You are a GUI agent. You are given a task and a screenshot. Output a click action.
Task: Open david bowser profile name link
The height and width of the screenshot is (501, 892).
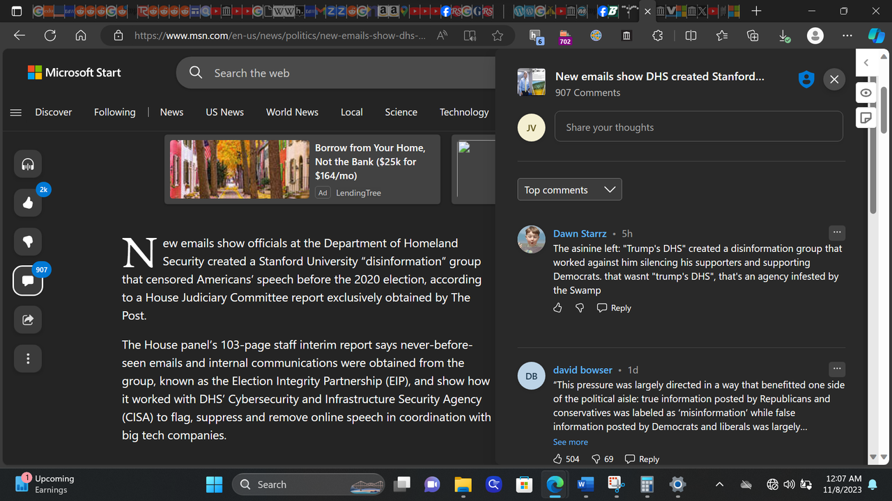click(x=583, y=369)
